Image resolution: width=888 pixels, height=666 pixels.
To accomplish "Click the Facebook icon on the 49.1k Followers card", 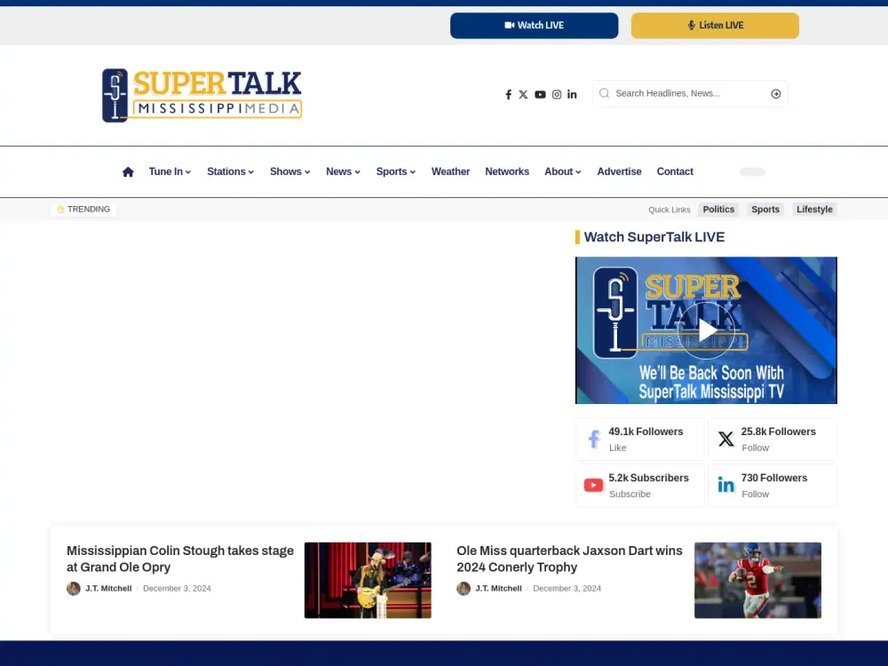I will coord(593,439).
